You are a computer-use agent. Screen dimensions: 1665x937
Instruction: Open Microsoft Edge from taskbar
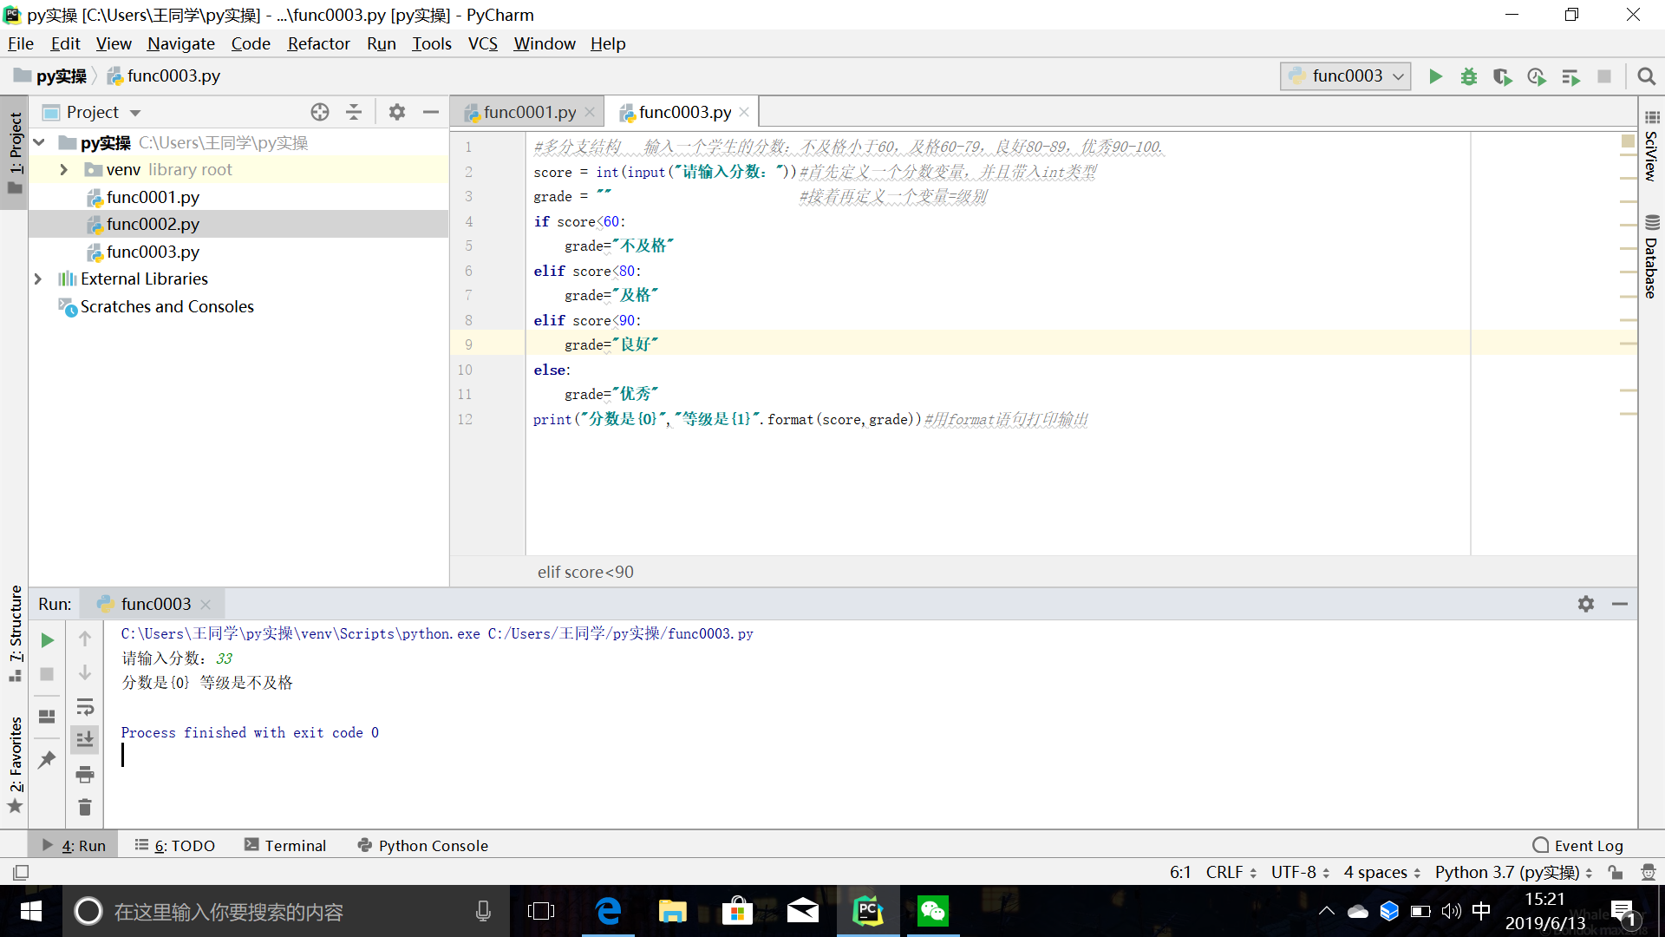tap(609, 911)
